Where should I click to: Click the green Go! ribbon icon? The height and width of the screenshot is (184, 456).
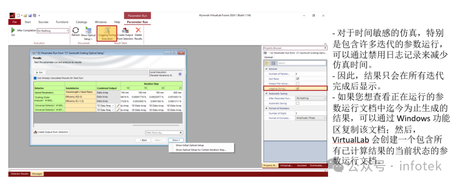point(13,30)
